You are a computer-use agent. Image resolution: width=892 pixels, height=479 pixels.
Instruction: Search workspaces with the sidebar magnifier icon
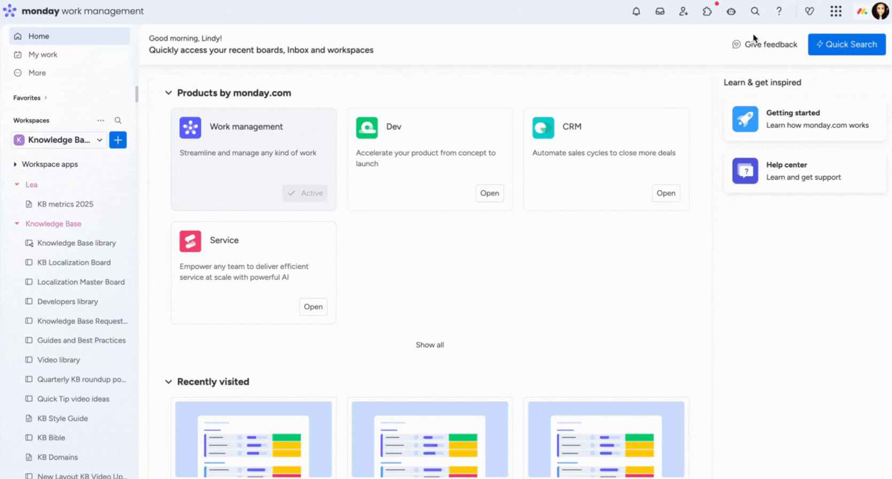118,120
